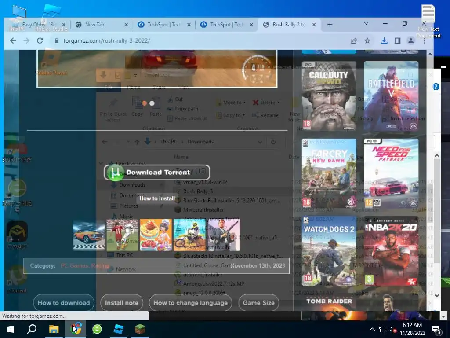Viewport: 450px width, 338px height.
Task: Open Battlefield V game cover
Action: coord(391,96)
